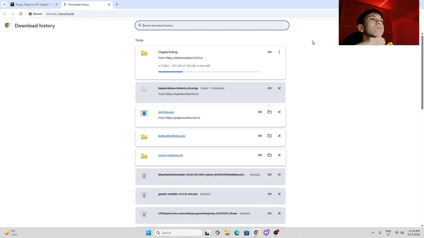Open File Explorer from the taskbar
The width and height of the screenshot is (424, 238).
coord(227,233)
